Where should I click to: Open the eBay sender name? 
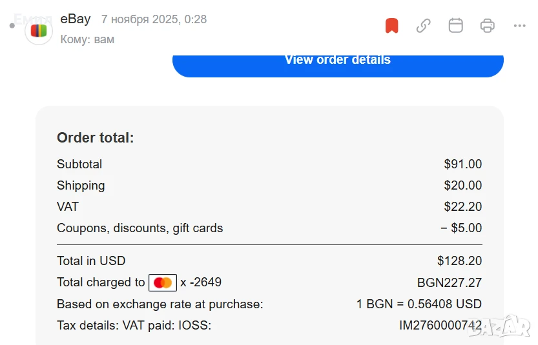pos(76,19)
